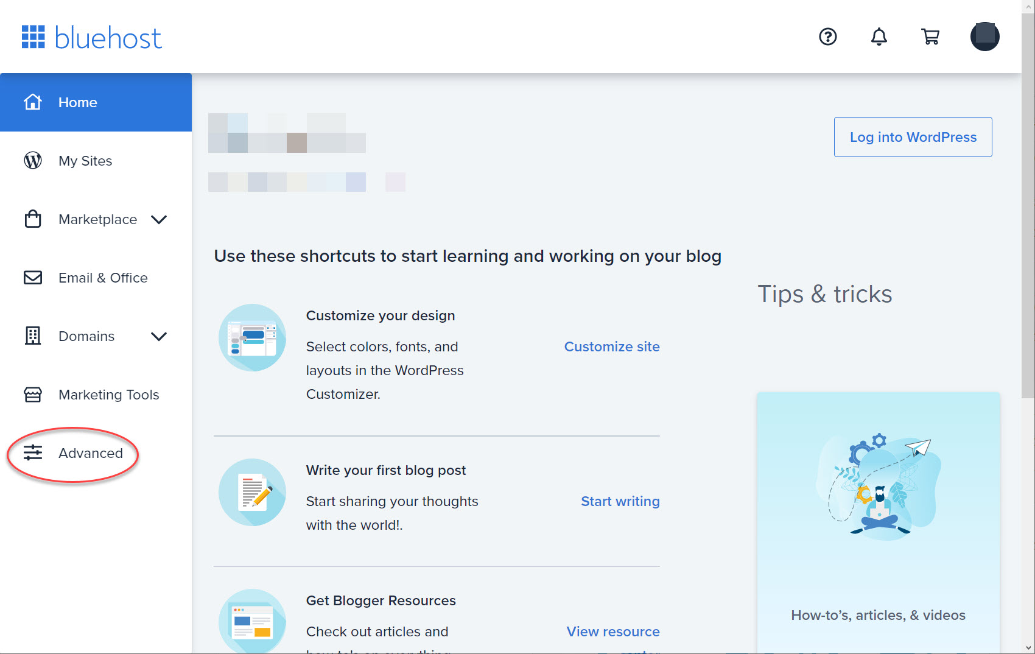Open the shopping cart icon
Image resolution: width=1035 pixels, height=654 pixels.
[930, 37]
